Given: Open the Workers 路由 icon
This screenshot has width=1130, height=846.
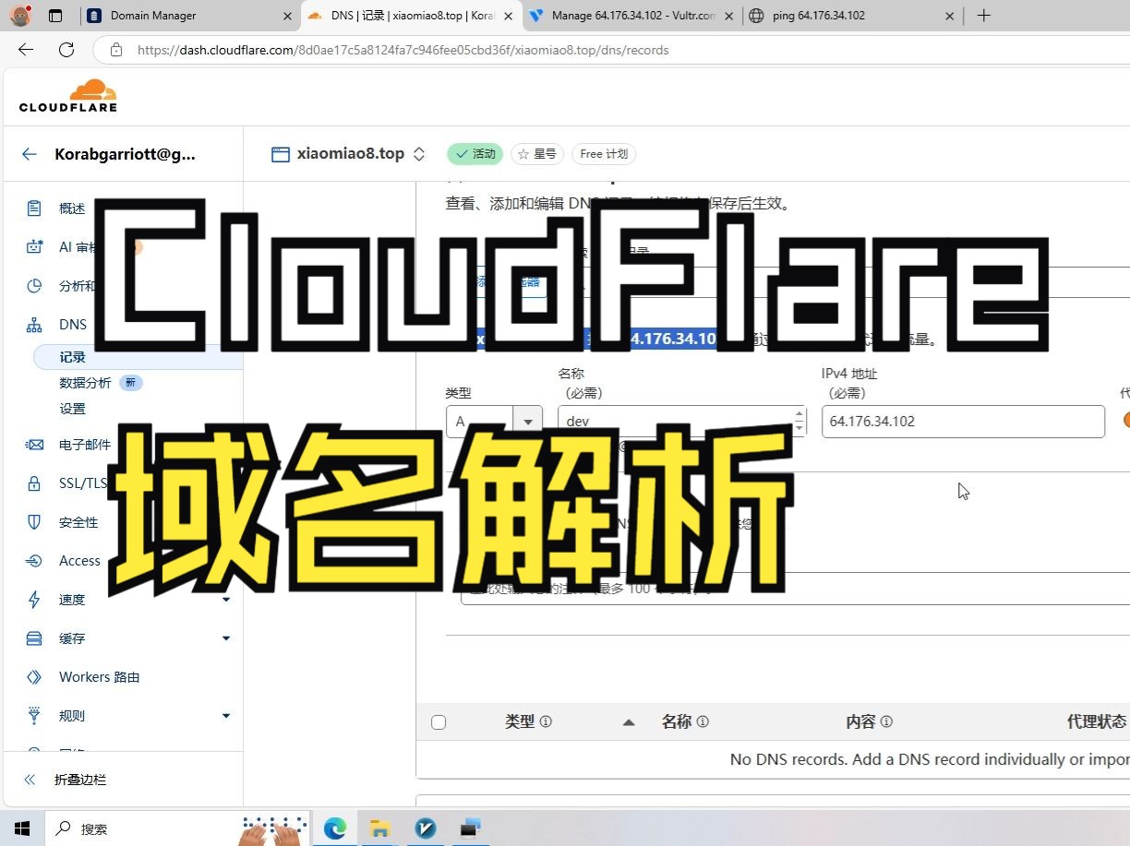Looking at the screenshot, I should pos(34,677).
